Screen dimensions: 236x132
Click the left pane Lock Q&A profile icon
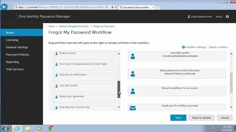point(56,86)
